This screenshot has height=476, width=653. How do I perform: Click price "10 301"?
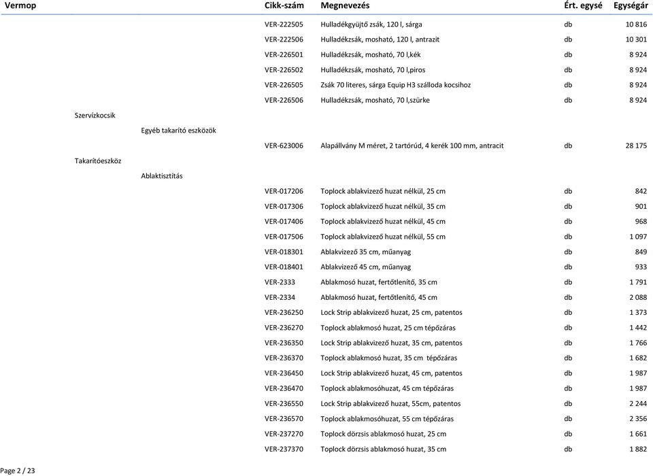[x=636, y=39]
